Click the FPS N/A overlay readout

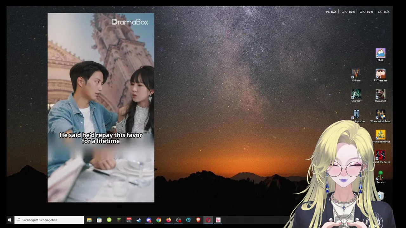point(330,12)
